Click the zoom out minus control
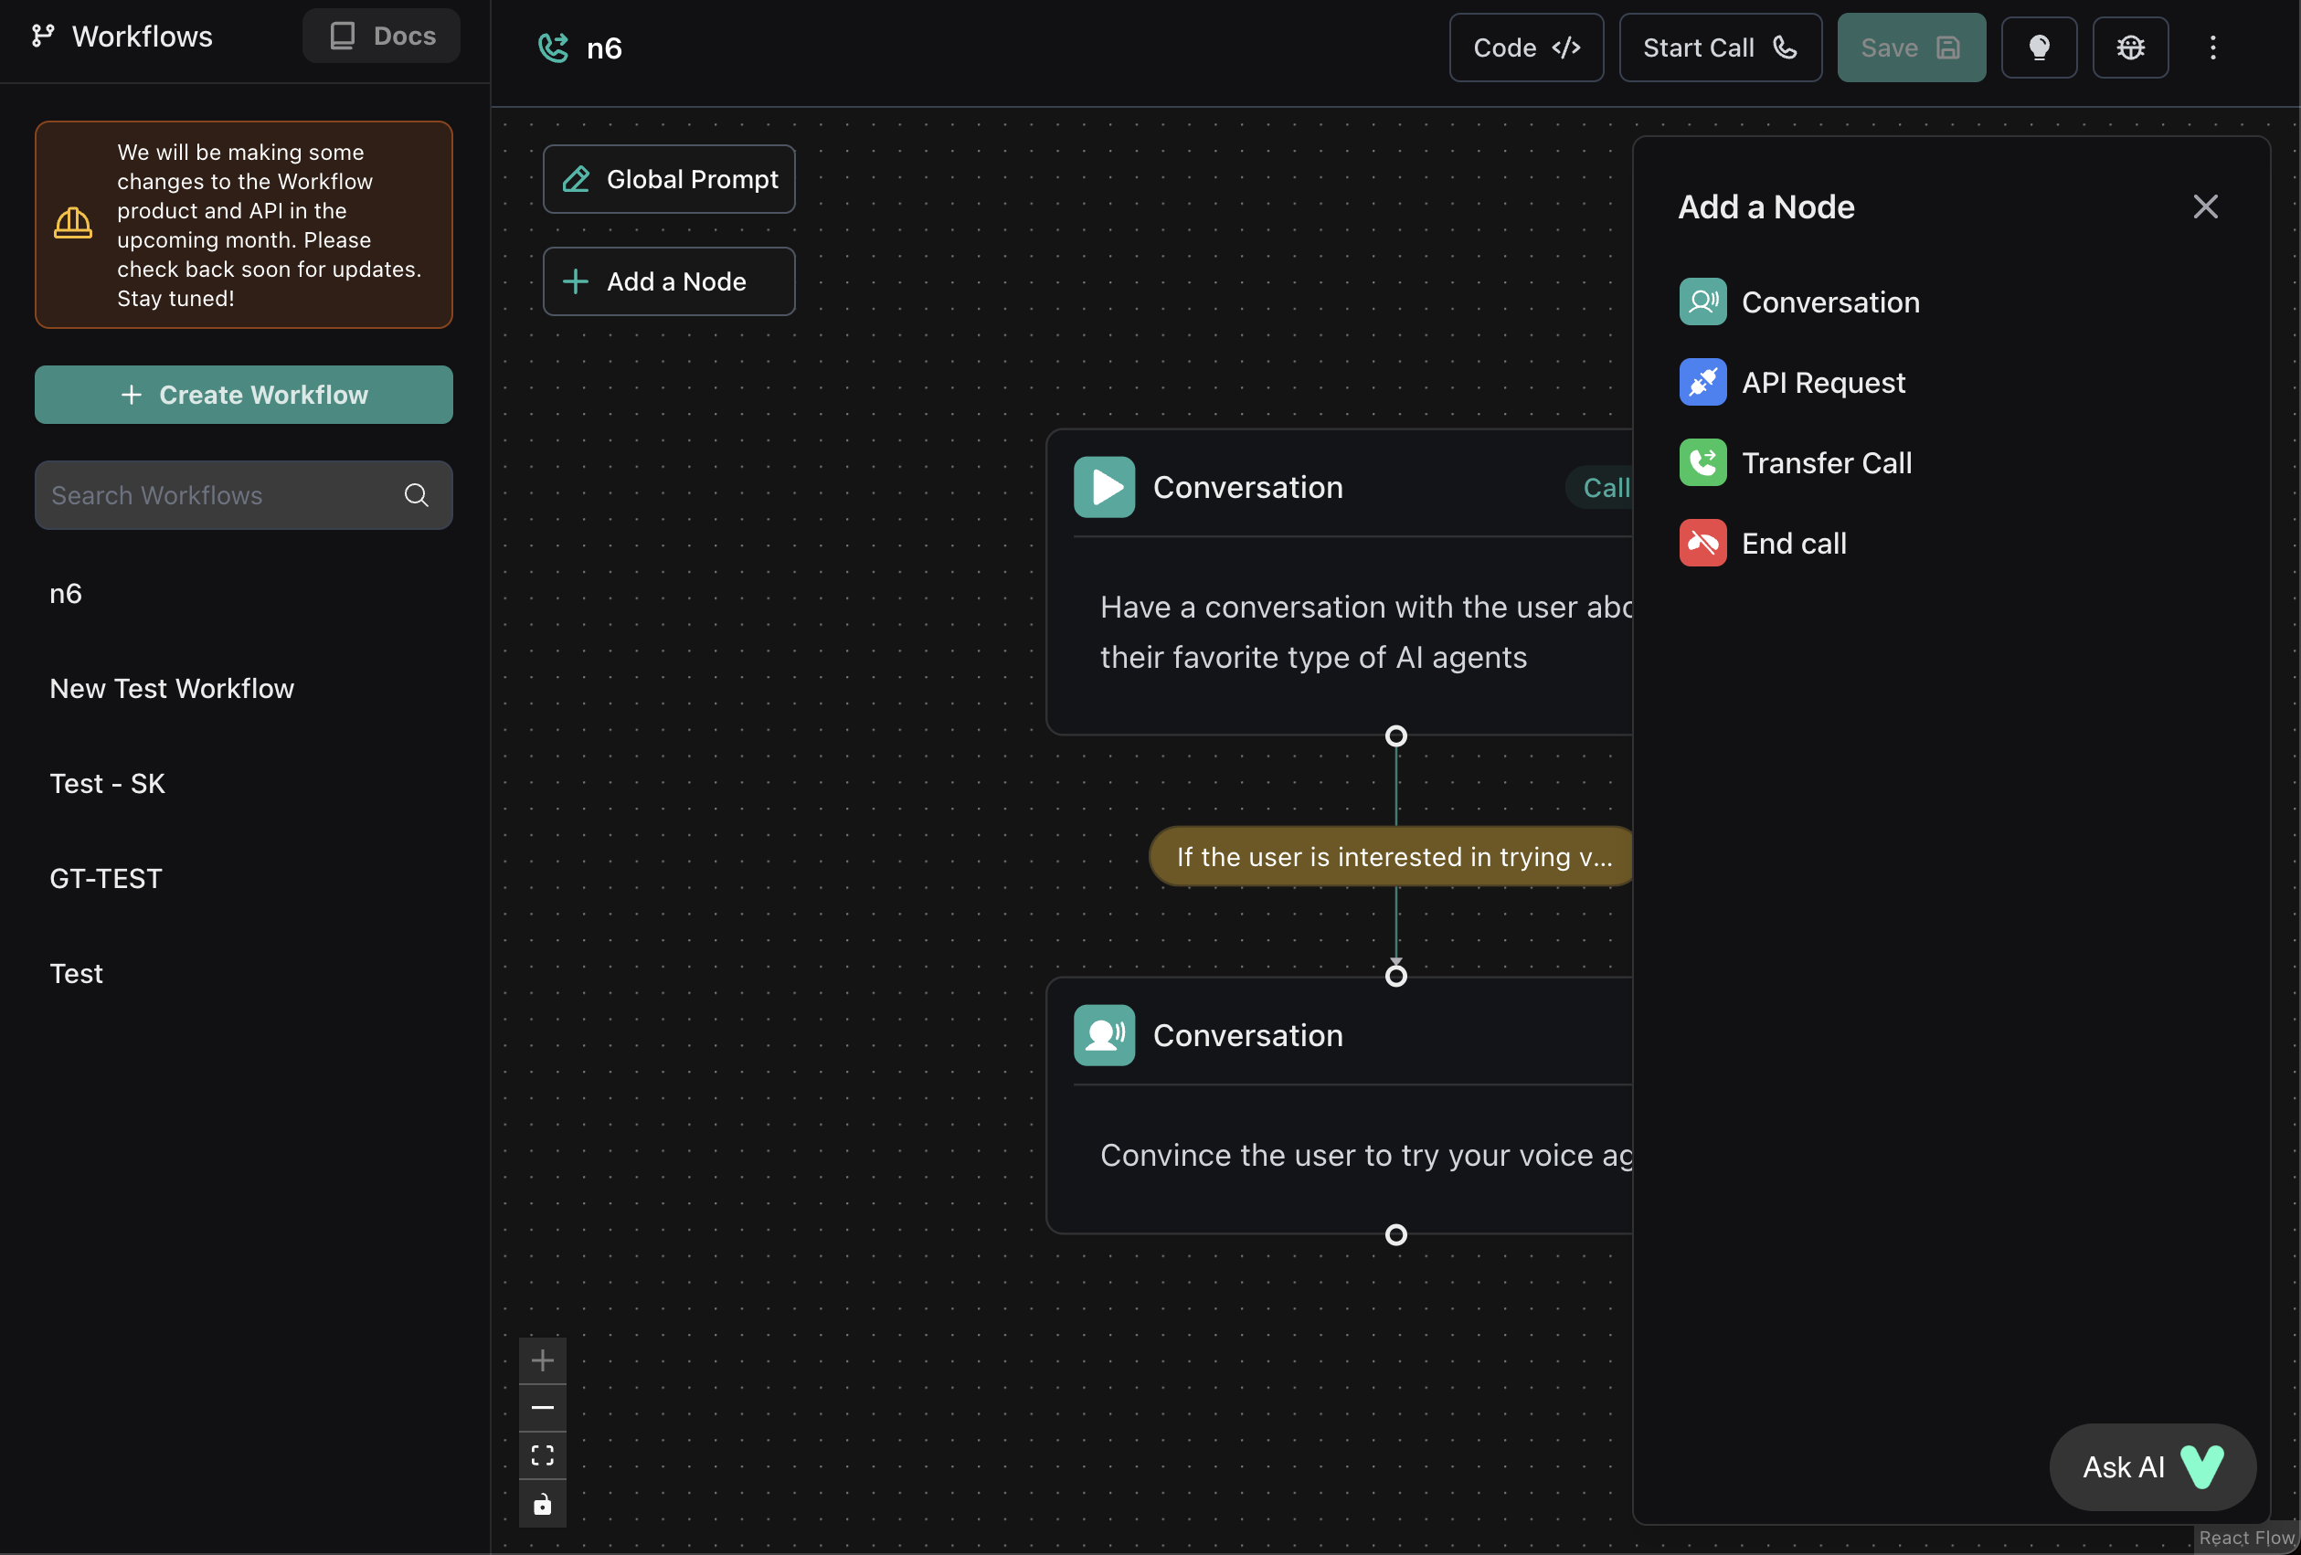This screenshot has width=2301, height=1555. [x=543, y=1408]
